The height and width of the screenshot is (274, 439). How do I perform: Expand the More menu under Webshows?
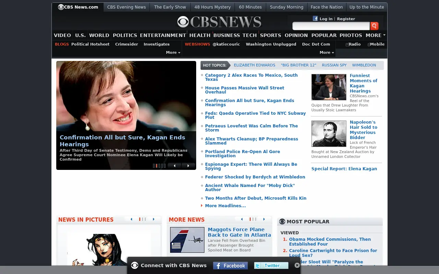[x=327, y=52]
